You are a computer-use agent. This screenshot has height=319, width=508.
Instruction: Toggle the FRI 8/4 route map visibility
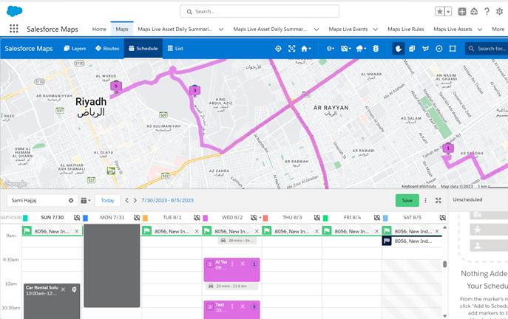(x=377, y=218)
